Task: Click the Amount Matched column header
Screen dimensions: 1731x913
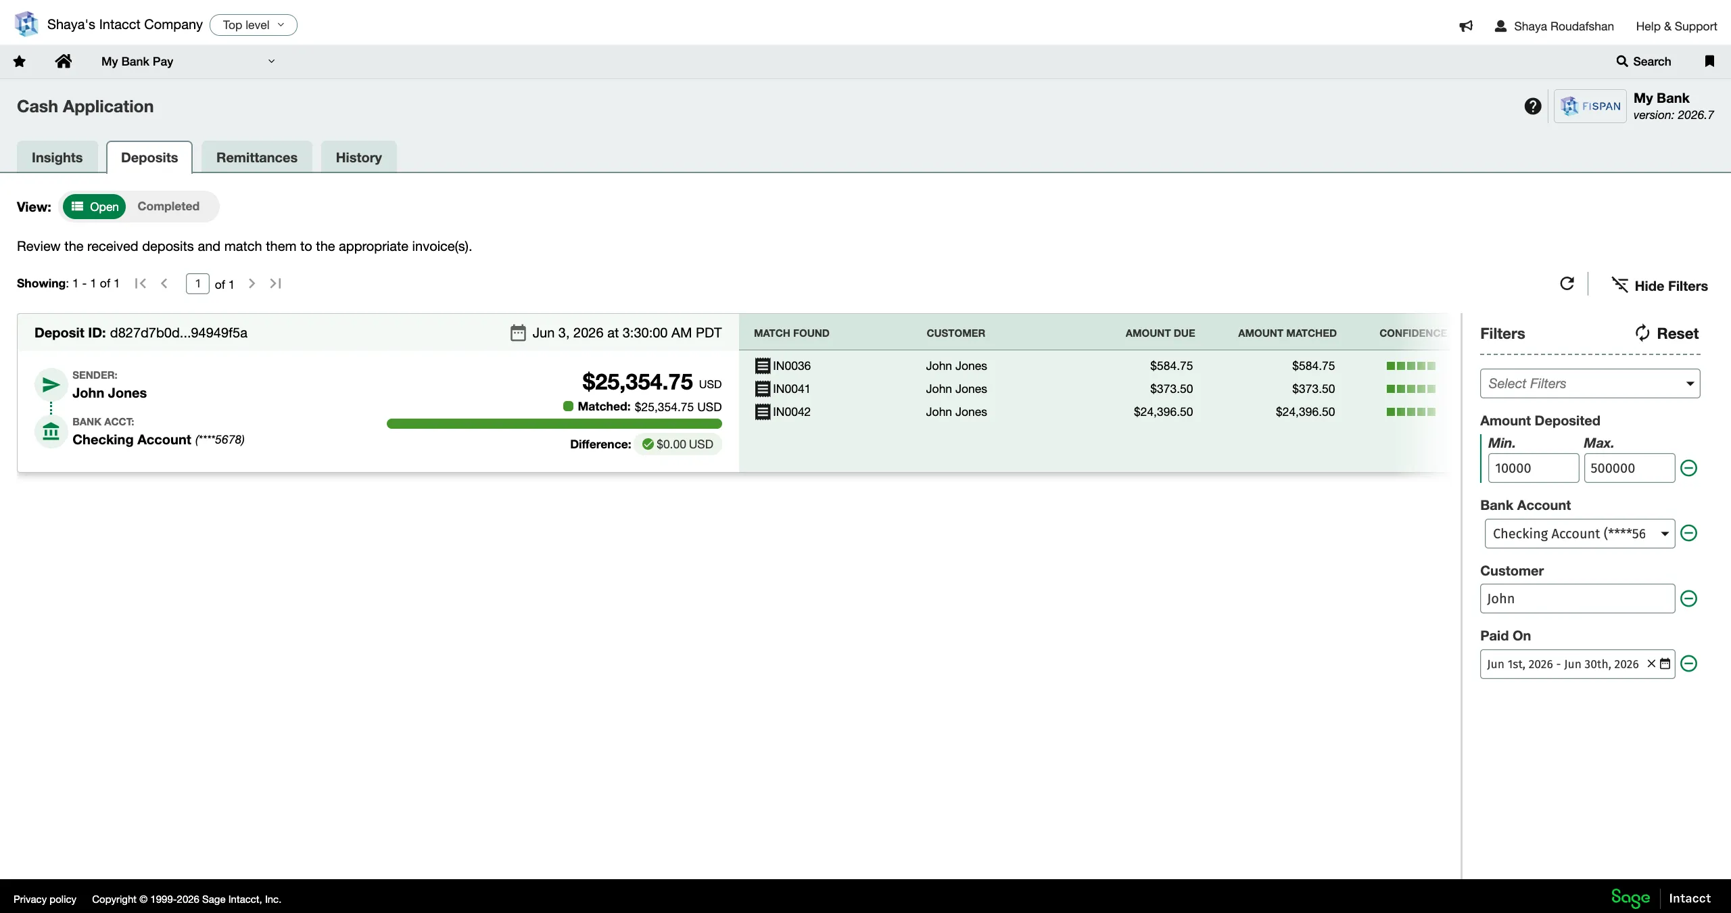Action: (1287, 333)
